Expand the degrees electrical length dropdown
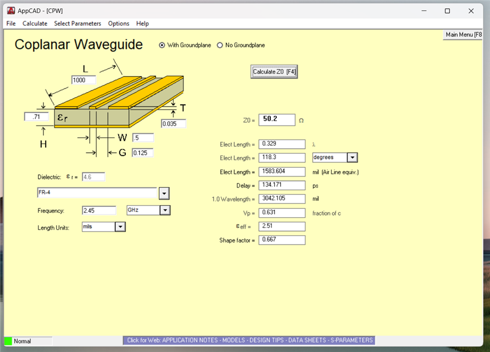This screenshot has width=490, height=352. 352,158
